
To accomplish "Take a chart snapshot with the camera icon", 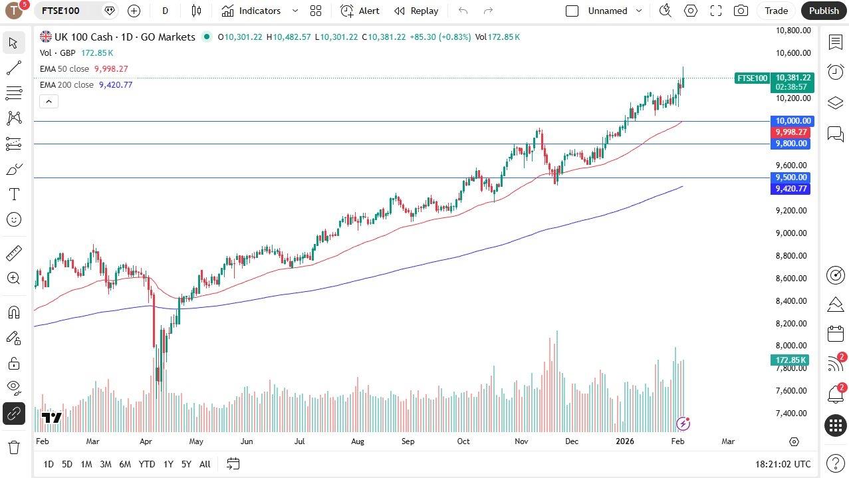I will [741, 11].
